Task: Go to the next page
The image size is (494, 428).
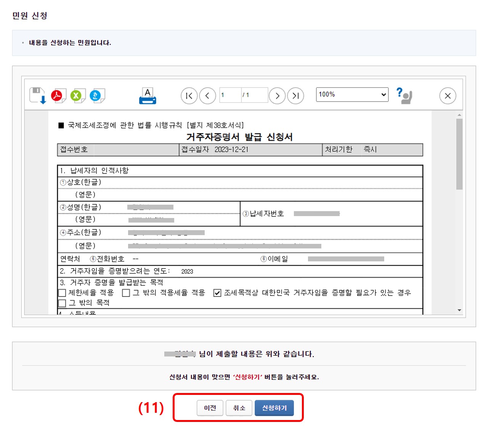Action: [x=277, y=96]
